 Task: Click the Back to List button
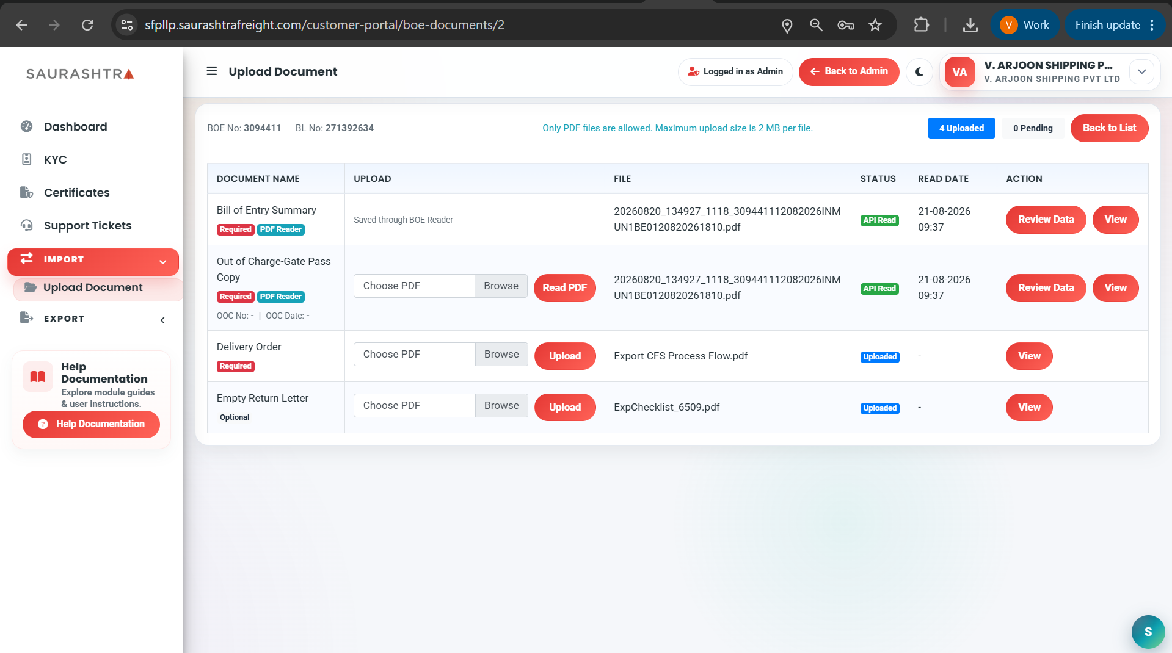click(x=1109, y=128)
